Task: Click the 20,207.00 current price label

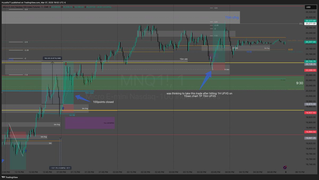Action: (310, 42)
